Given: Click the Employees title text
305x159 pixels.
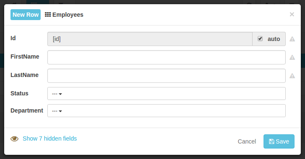Looking at the screenshot, I should tap(68, 15).
